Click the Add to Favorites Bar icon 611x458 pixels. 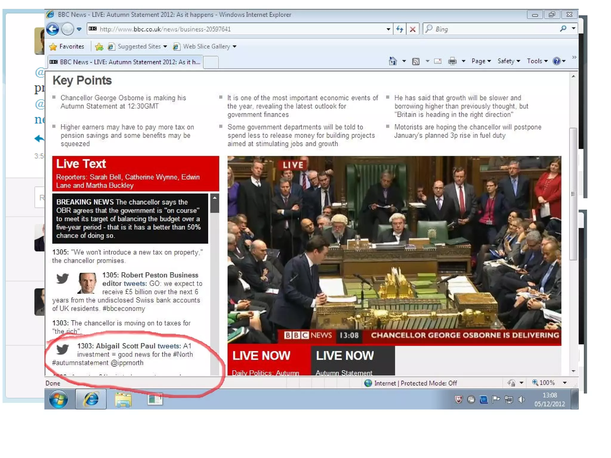99,47
